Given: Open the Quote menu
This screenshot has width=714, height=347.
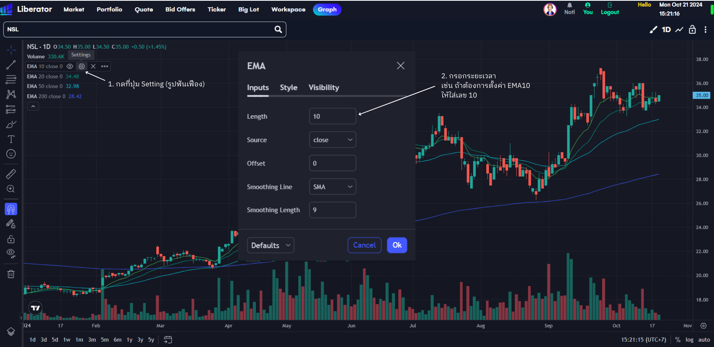Looking at the screenshot, I should point(144,9).
